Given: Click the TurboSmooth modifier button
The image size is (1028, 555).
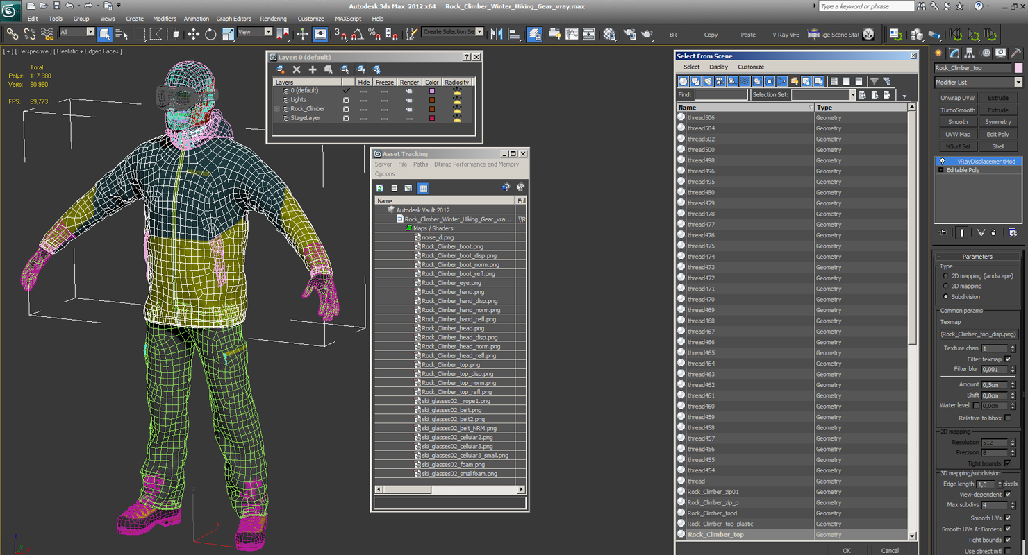Looking at the screenshot, I should pos(958,110).
